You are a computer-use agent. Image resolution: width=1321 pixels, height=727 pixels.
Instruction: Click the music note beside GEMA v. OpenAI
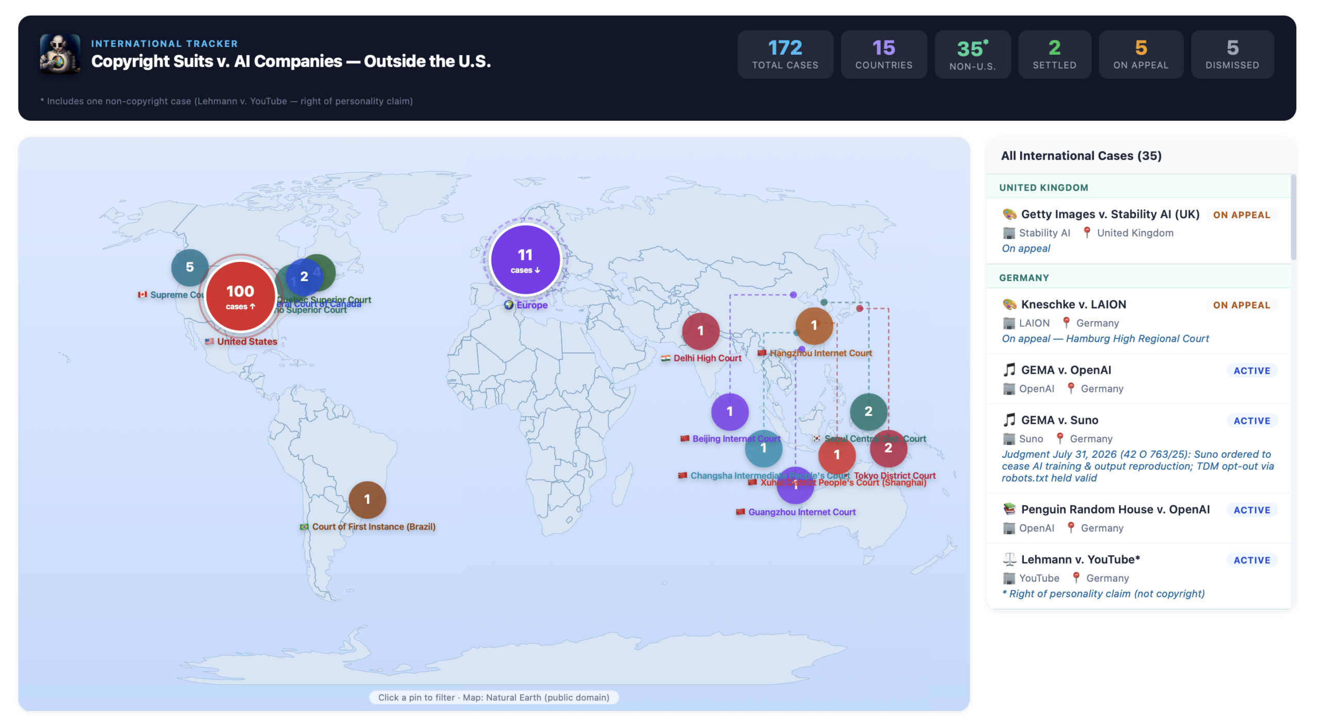tap(1009, 370)
